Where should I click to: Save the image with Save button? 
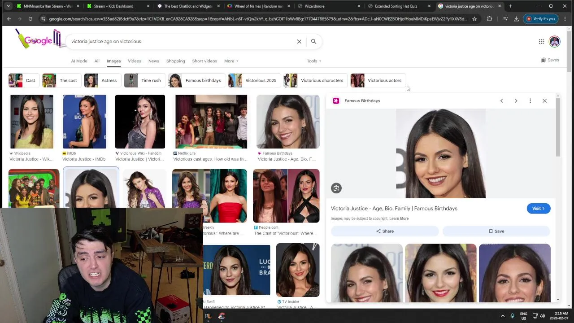(496, 231)
